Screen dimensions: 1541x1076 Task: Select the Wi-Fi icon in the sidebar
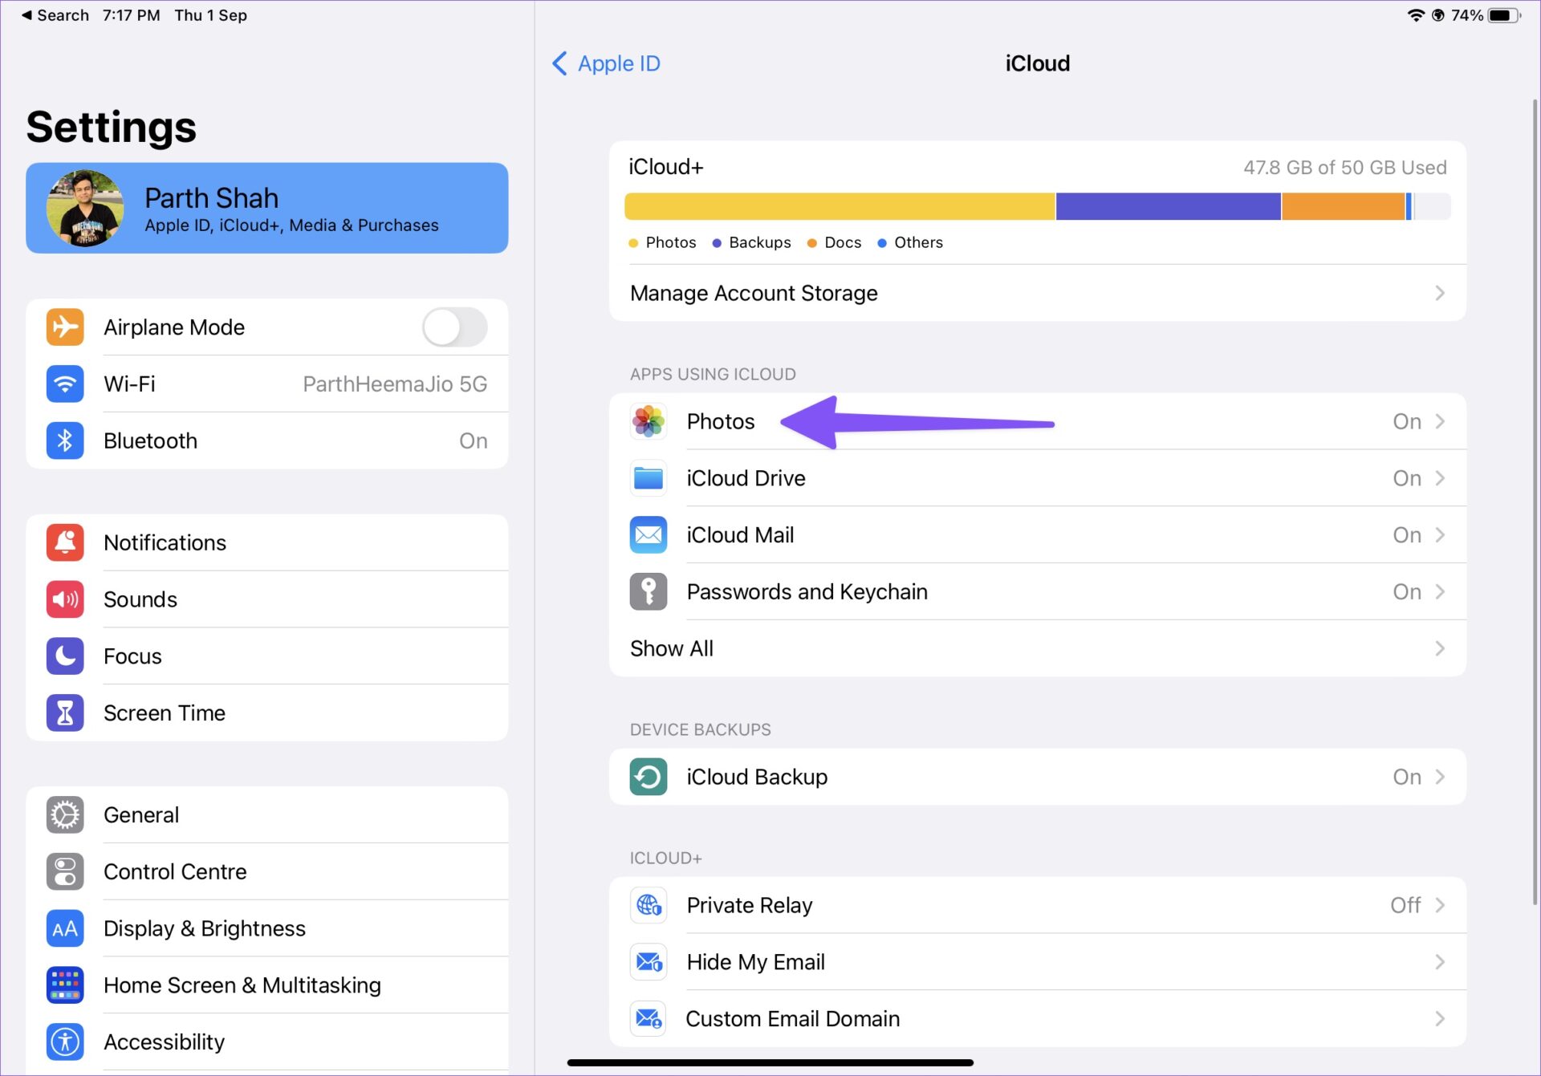[65, 384]
